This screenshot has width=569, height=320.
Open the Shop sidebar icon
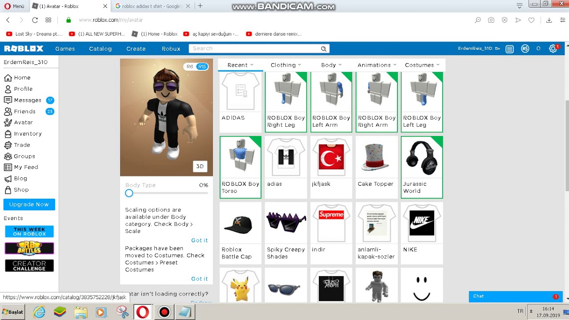tap(8, 190)
